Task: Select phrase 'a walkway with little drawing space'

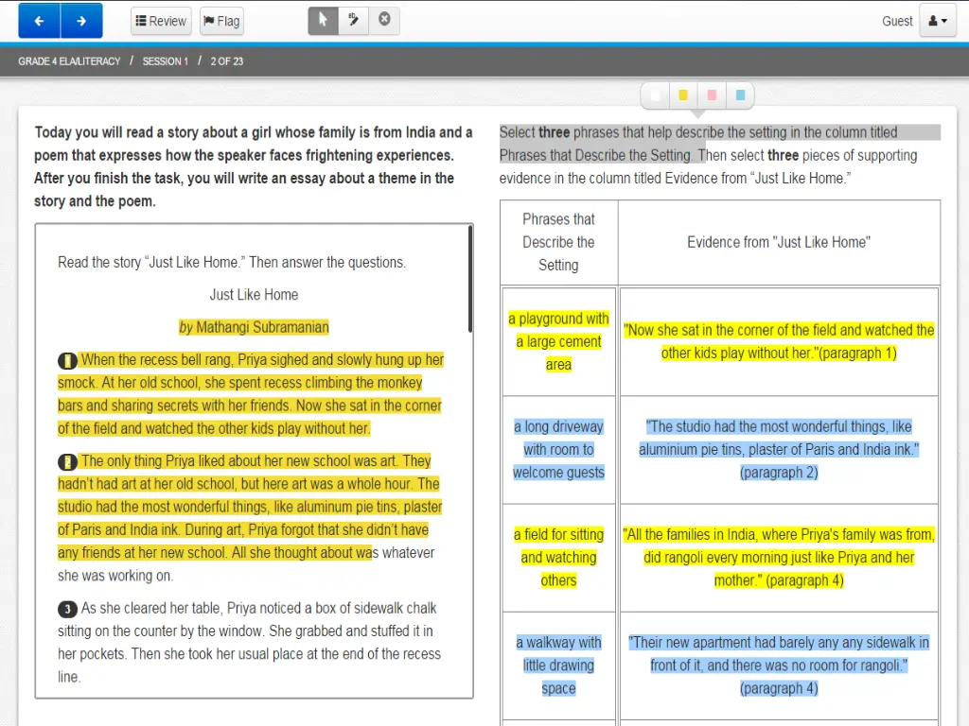Action: 558,665
